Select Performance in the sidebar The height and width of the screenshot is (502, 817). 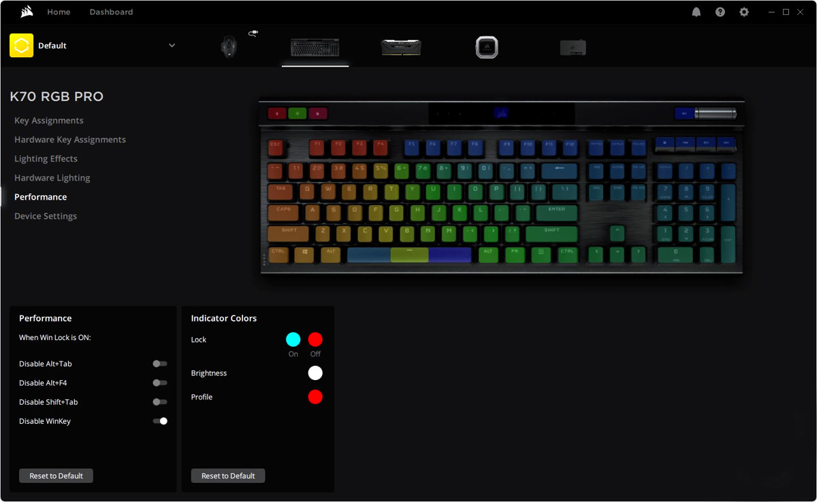click(41, 197)
